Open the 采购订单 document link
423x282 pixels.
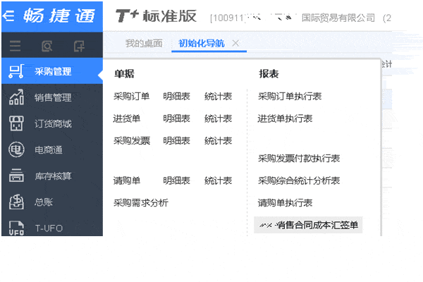click(131, 97)
